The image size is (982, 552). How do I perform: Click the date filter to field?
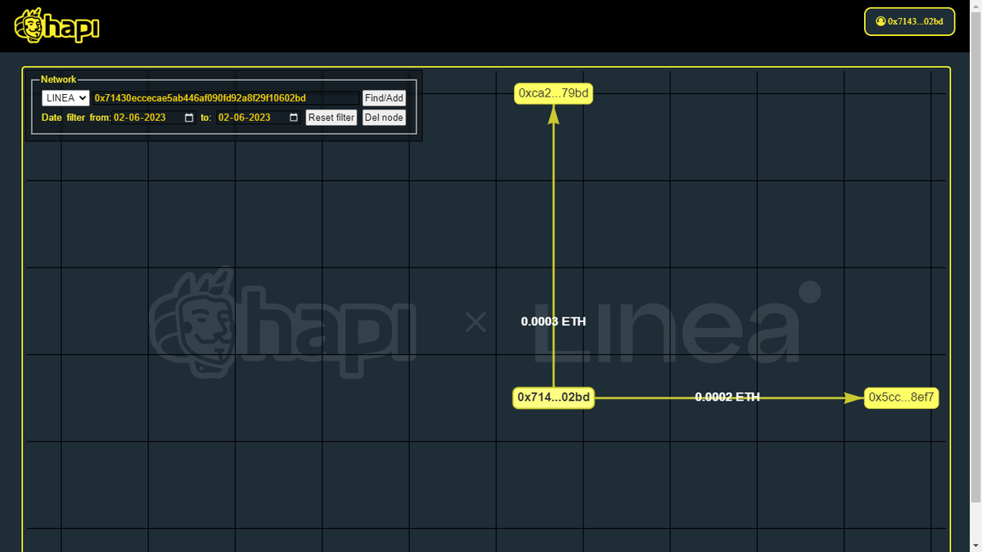[259, 118]
